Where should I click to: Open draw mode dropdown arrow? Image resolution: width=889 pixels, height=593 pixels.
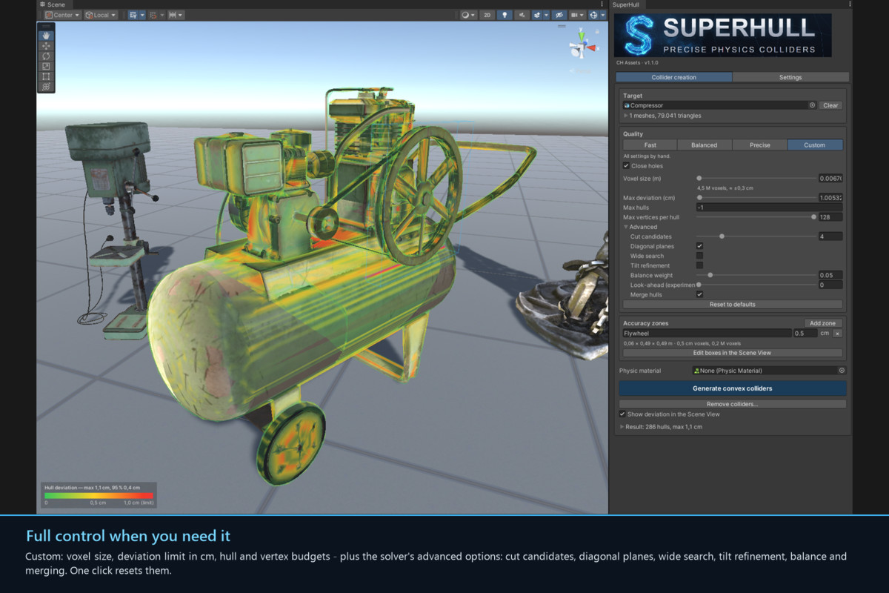point(473,15)
